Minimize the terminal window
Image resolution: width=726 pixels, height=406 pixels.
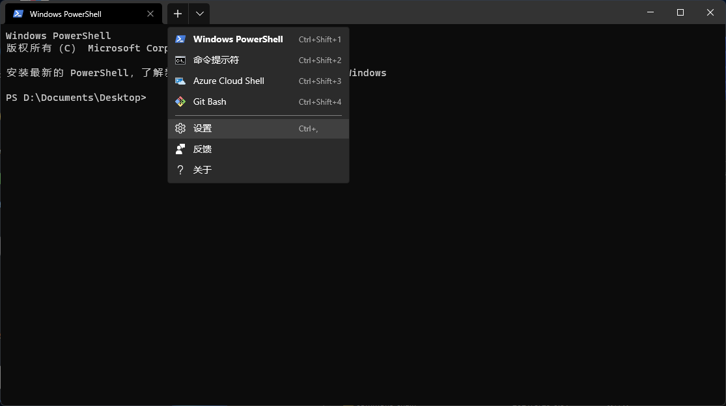tap(650, 12)
